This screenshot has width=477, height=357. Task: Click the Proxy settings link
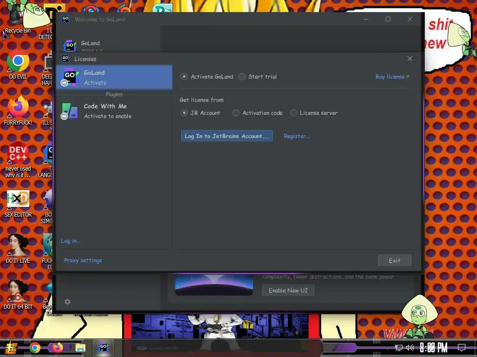coord(83,260)
